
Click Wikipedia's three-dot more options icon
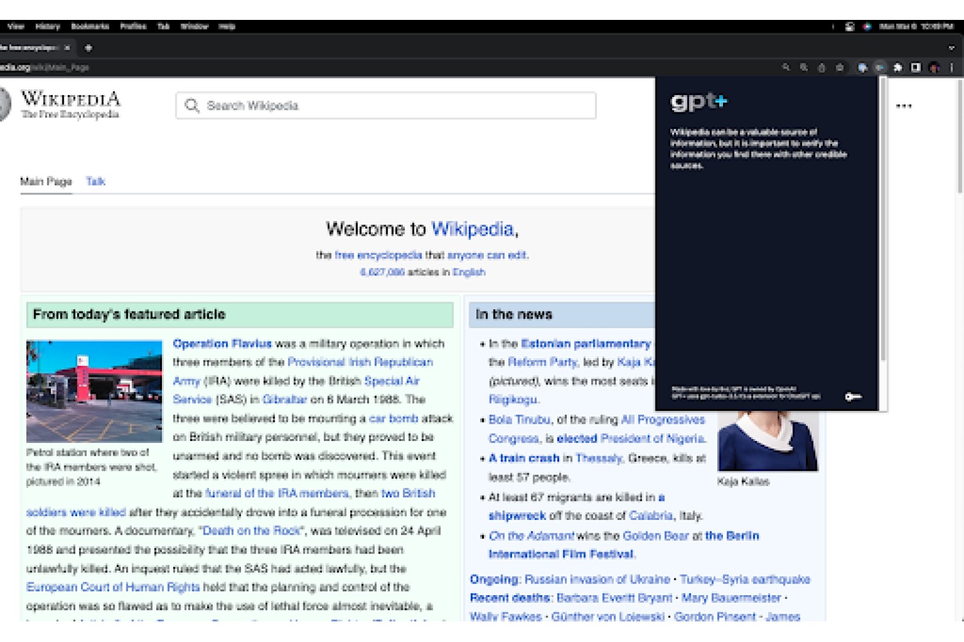point(904,106)
